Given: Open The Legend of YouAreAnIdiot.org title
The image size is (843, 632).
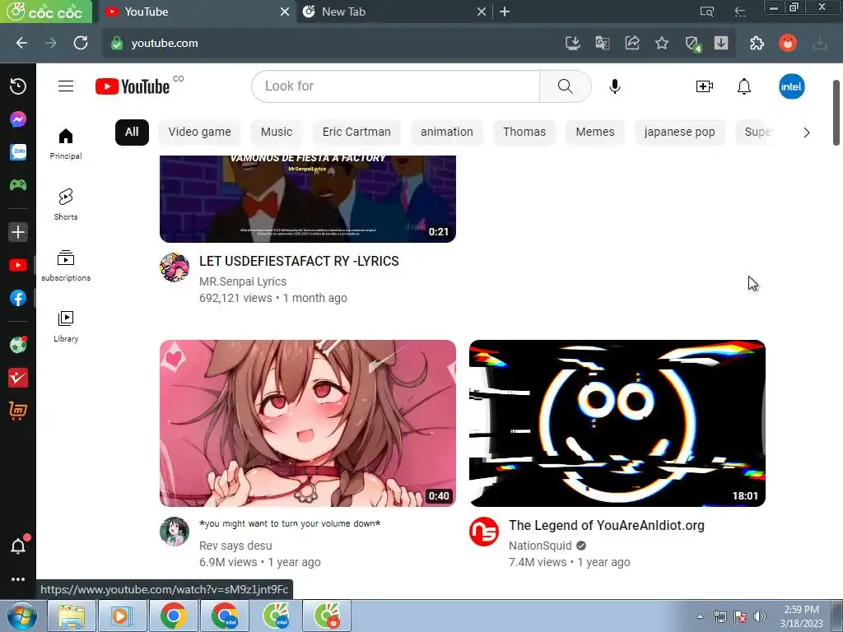Looking at the screenshot, I should [x=607, y=526].
